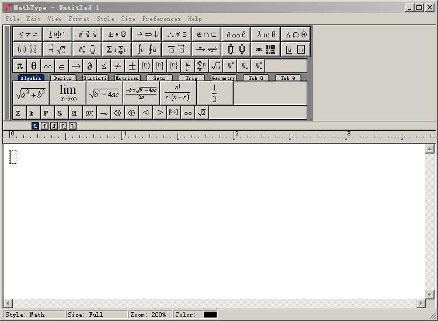Open the Preferences menu

(161, 19)
